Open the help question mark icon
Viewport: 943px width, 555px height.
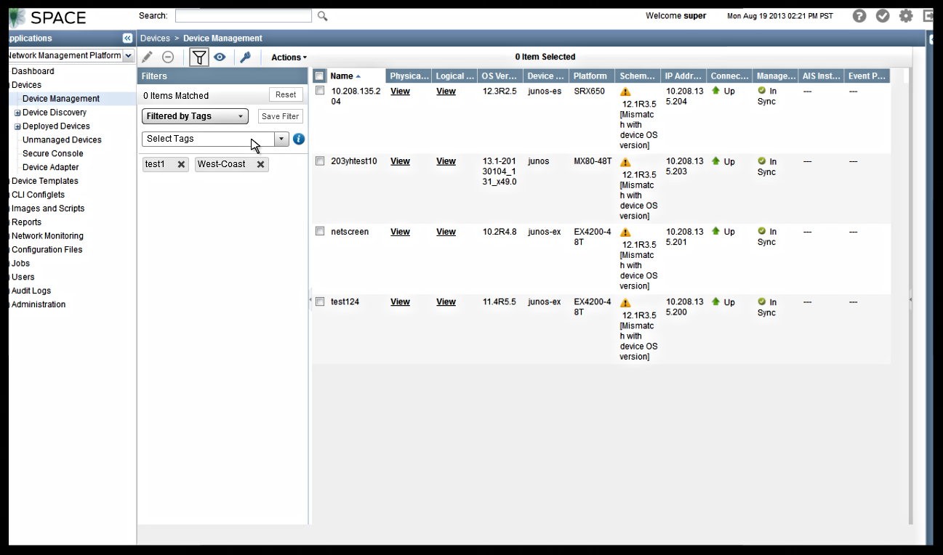click(859, 16)
